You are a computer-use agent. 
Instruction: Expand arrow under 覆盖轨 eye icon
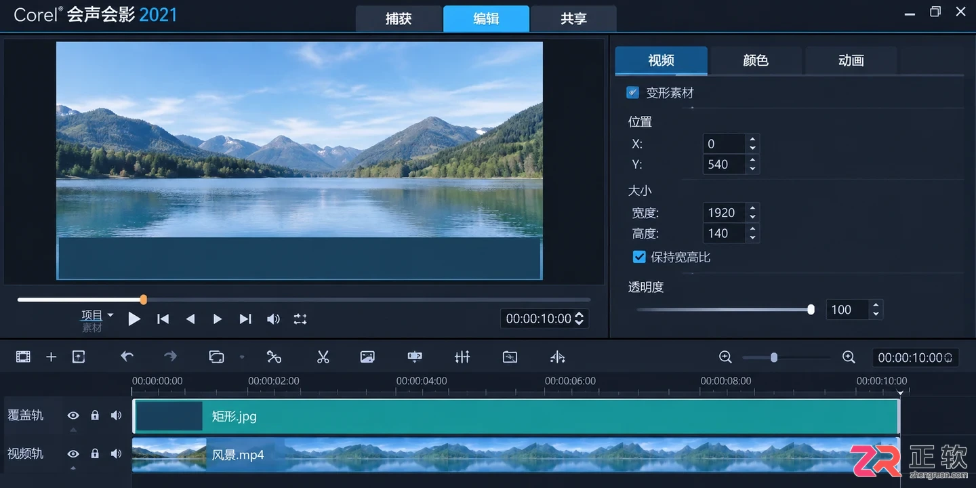(x=73, y=430)
